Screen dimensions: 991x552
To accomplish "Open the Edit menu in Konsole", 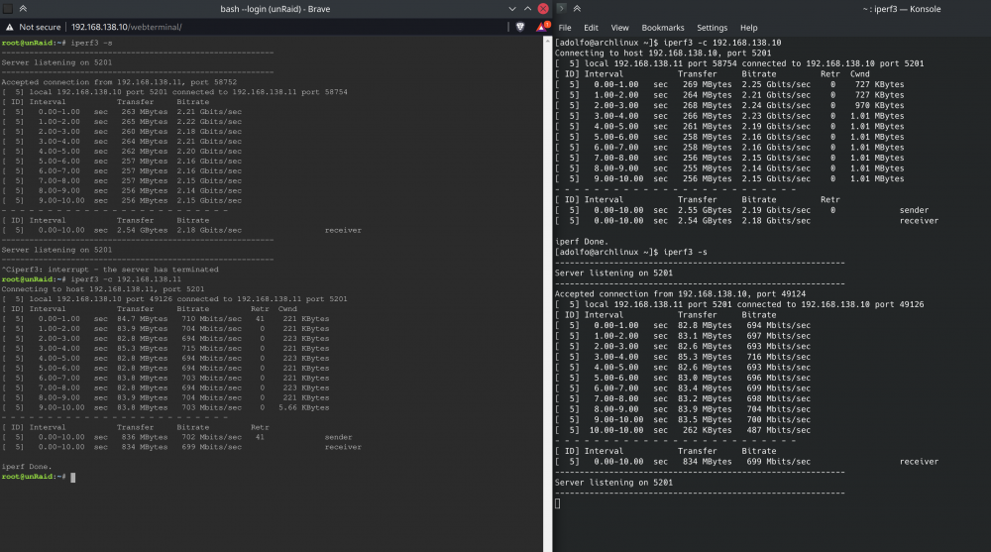I will pos(591,28).
